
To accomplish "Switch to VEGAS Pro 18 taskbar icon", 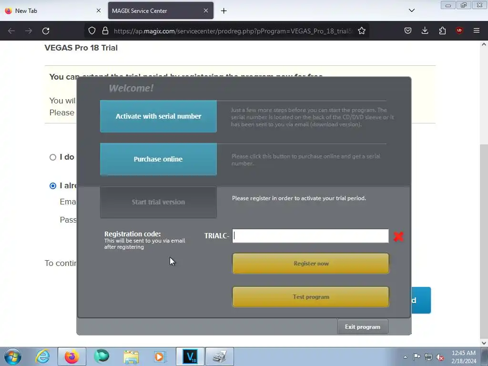I will (x=190, y=356).
